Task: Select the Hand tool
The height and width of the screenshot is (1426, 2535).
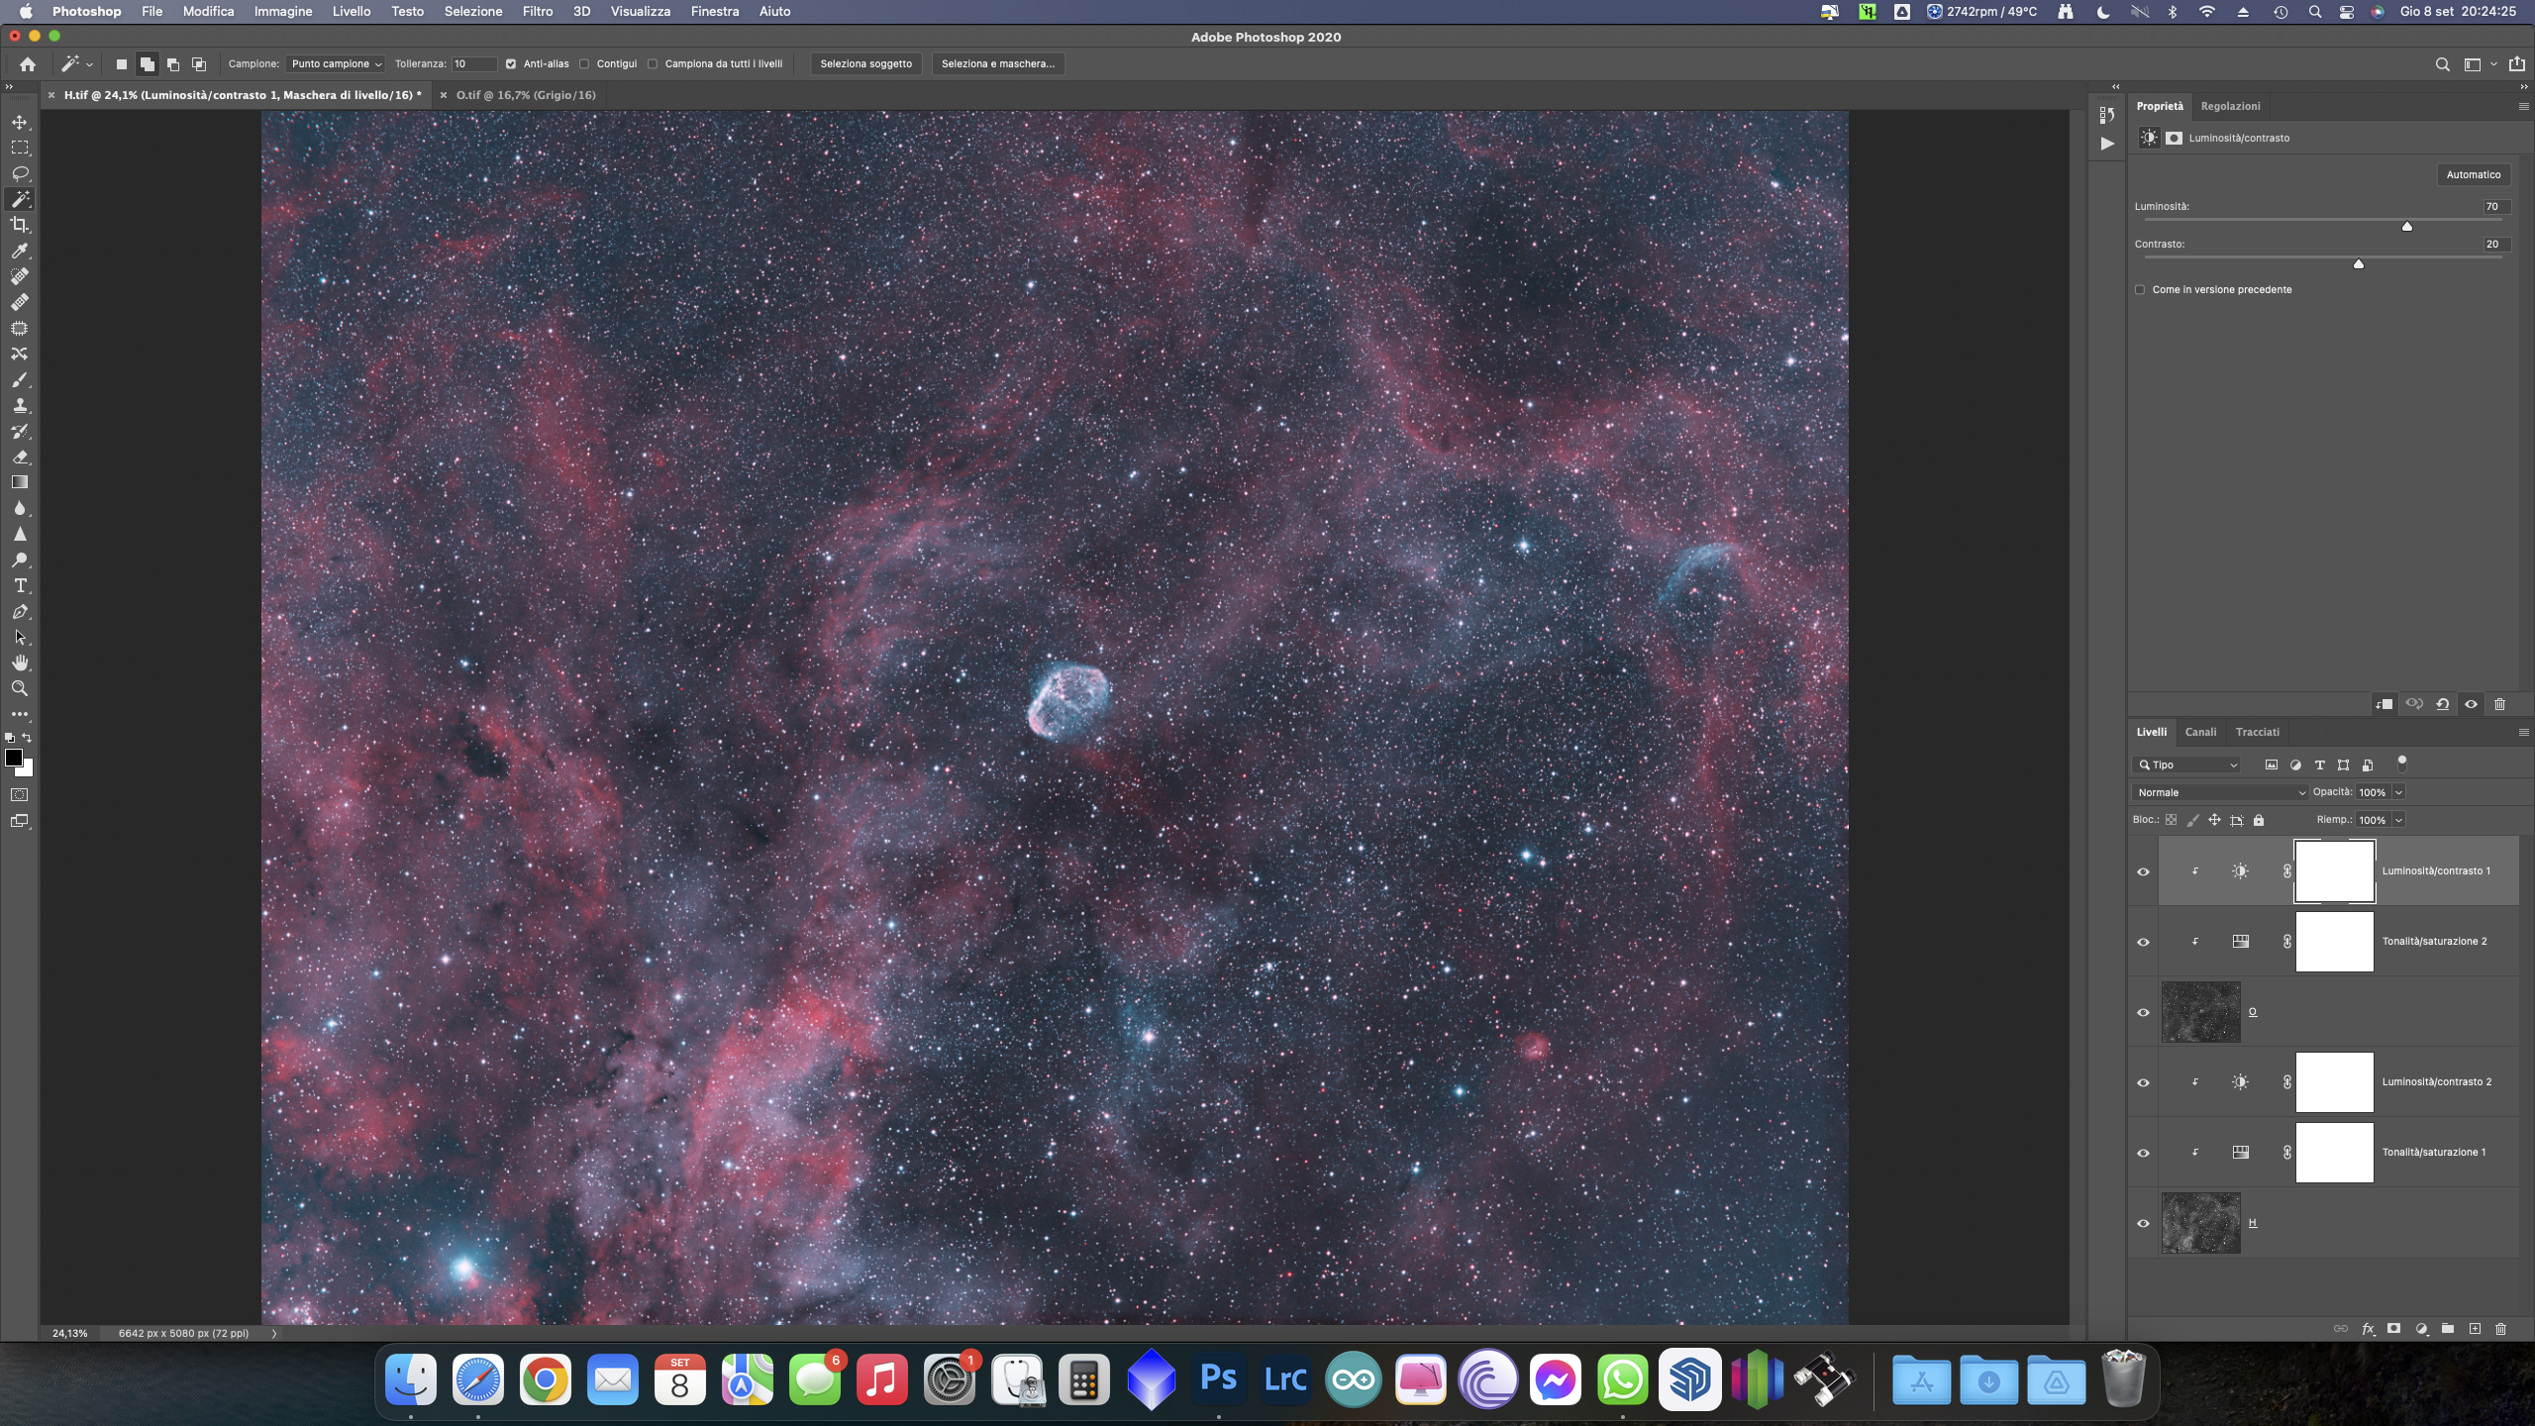Action: point(20,662)
